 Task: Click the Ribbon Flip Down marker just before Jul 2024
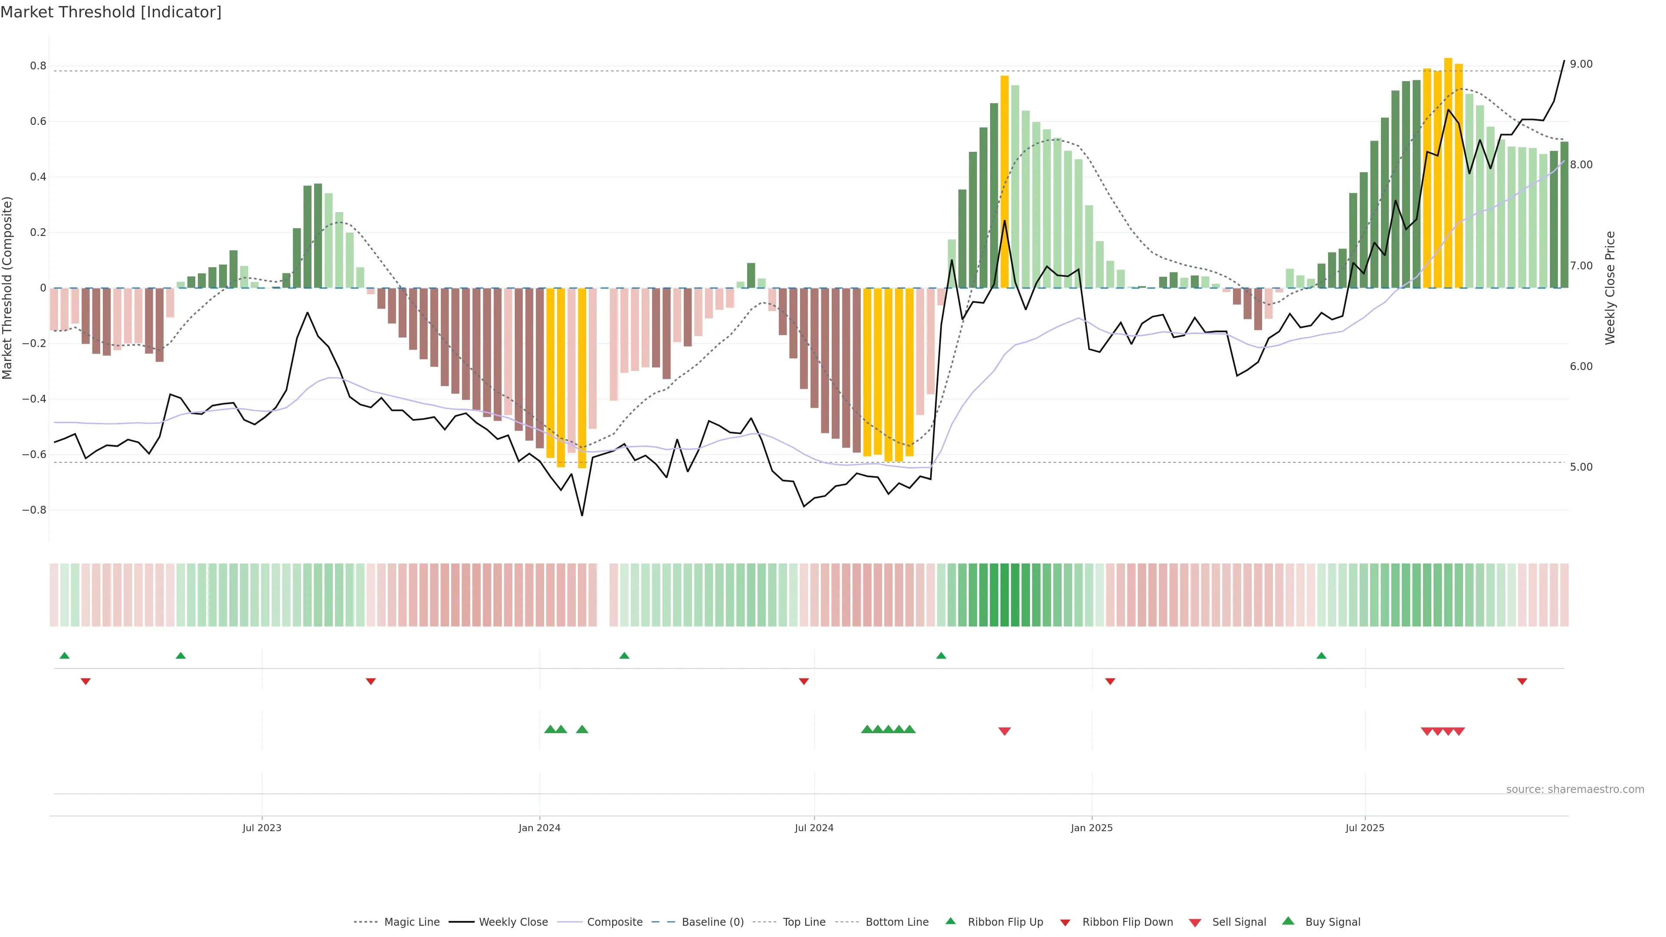click(x=803, y=681)
